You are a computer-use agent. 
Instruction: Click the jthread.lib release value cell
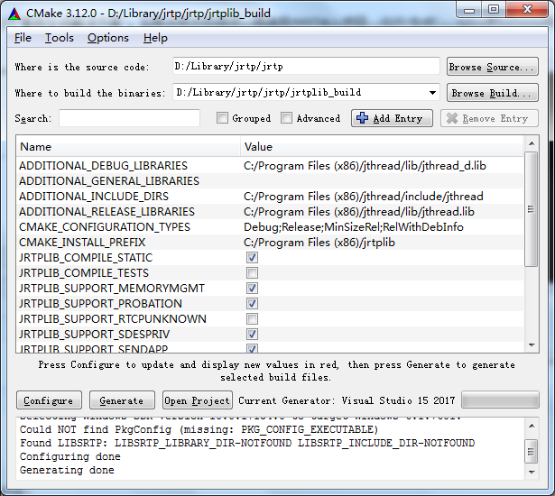click(x=359, y=212)
